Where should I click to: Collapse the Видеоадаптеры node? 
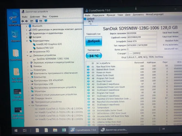(x=27, y=41)
